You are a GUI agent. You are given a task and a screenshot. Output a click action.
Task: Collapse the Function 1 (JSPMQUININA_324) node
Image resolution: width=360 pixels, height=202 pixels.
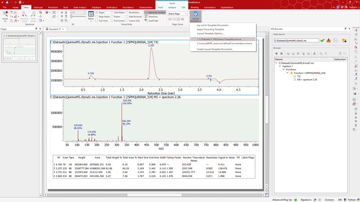[x=287, y=73]
